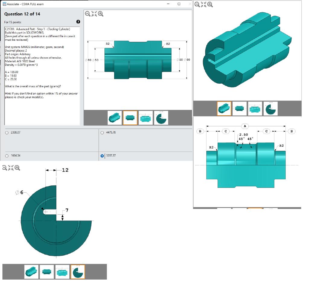Show end-view thumbnail in exam viewer

coord(161,118)
